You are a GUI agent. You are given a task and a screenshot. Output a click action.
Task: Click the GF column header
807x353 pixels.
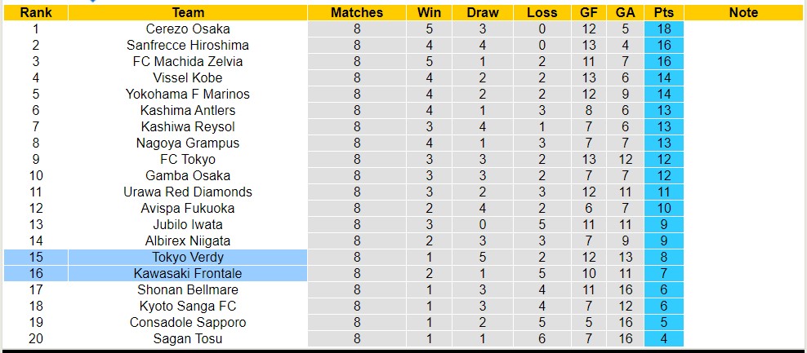pos(589,12)
